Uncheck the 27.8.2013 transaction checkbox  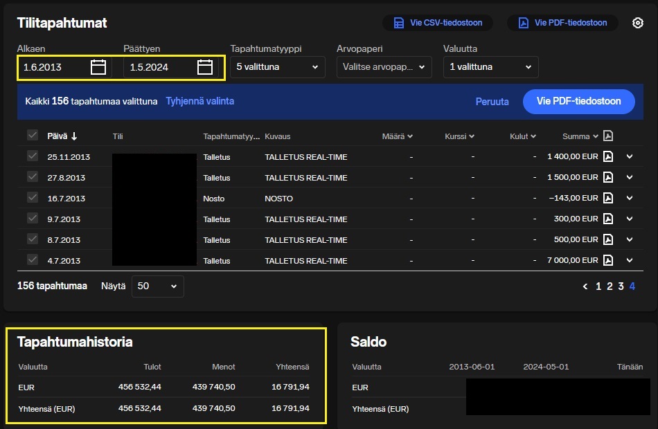(x=33, y=177)
